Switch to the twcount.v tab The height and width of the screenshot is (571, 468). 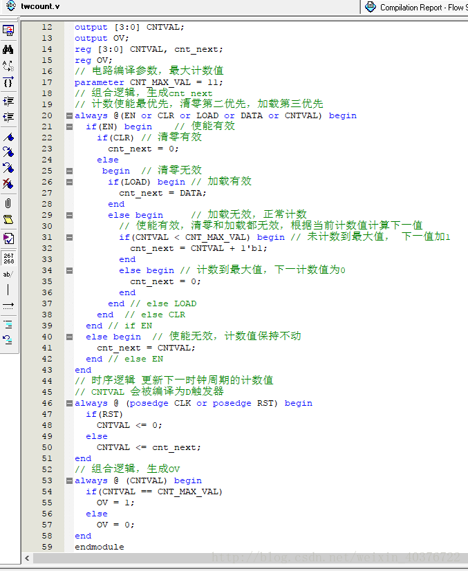pyautogui.click(x=40, y=6)
